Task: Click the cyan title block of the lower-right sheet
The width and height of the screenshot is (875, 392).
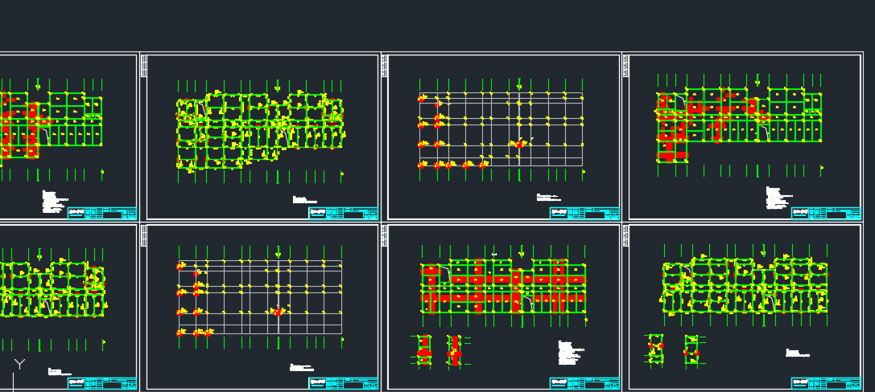Action: tap(826, 383)
